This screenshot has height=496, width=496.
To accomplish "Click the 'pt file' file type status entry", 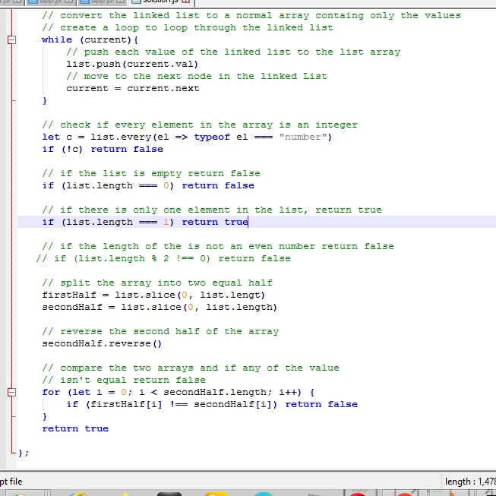I will click(11, 482).
